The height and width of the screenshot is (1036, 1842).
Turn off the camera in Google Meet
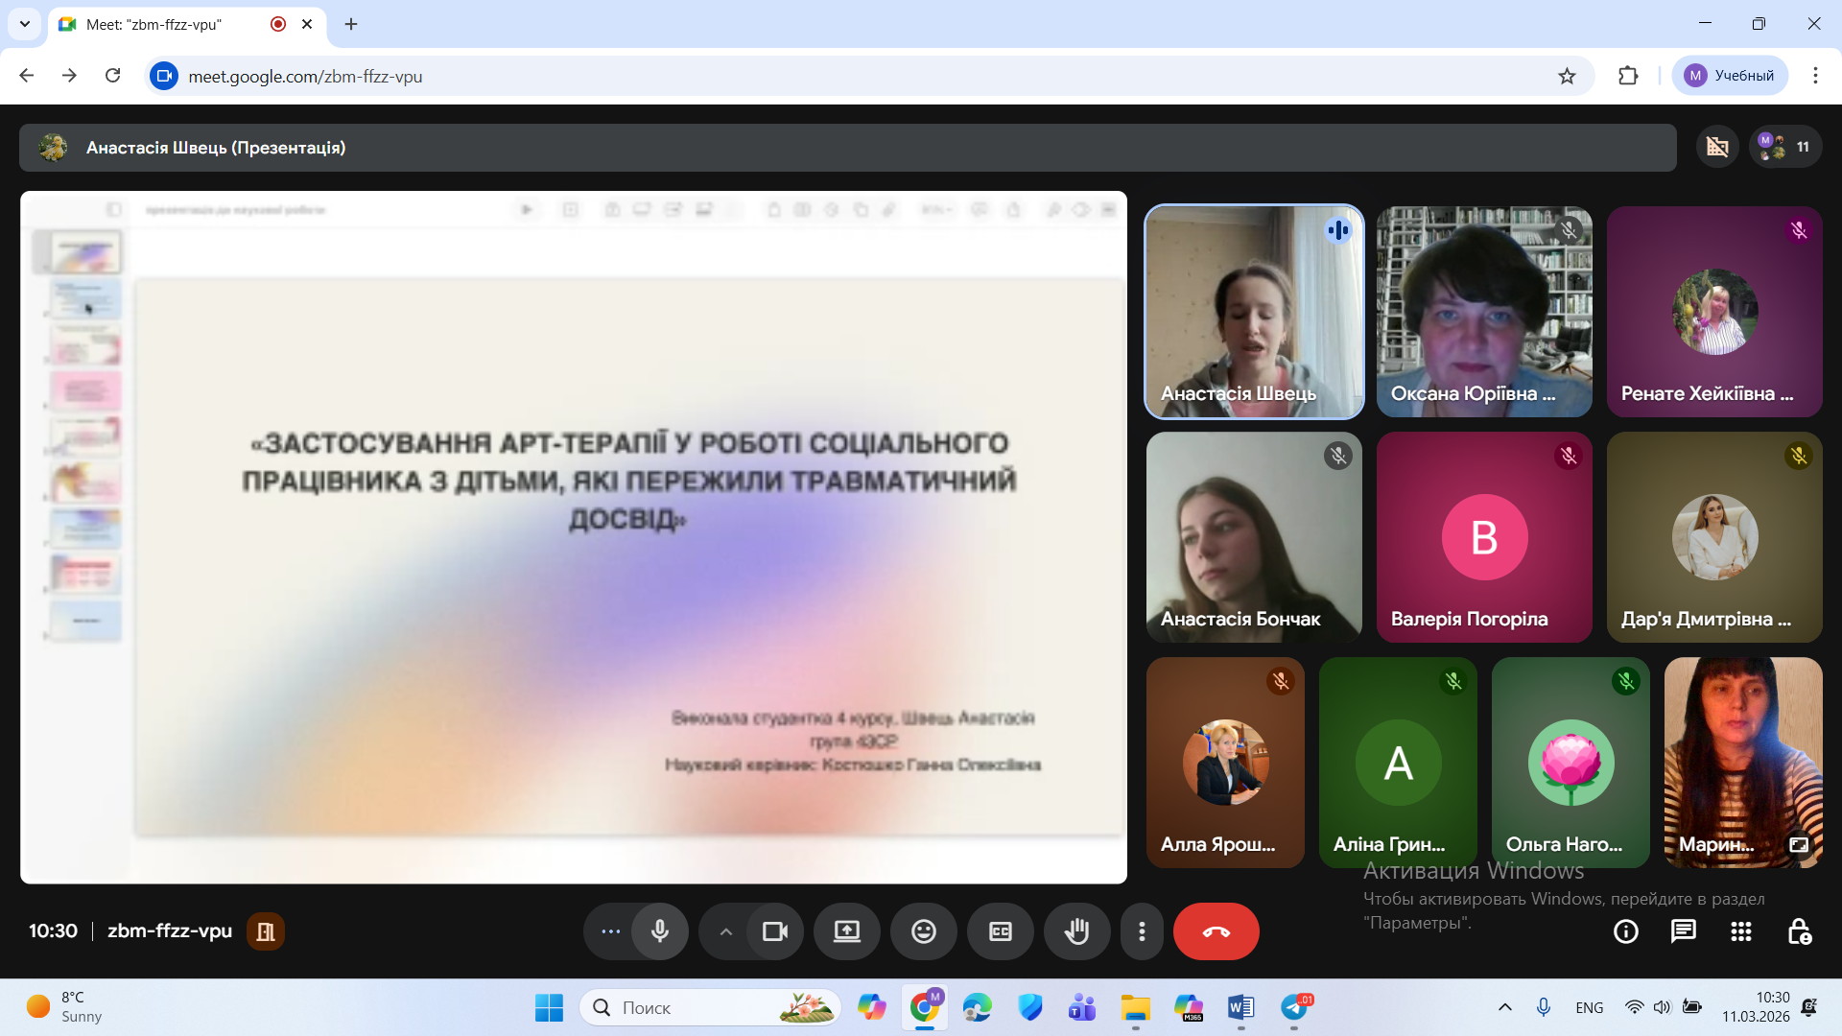774,930
